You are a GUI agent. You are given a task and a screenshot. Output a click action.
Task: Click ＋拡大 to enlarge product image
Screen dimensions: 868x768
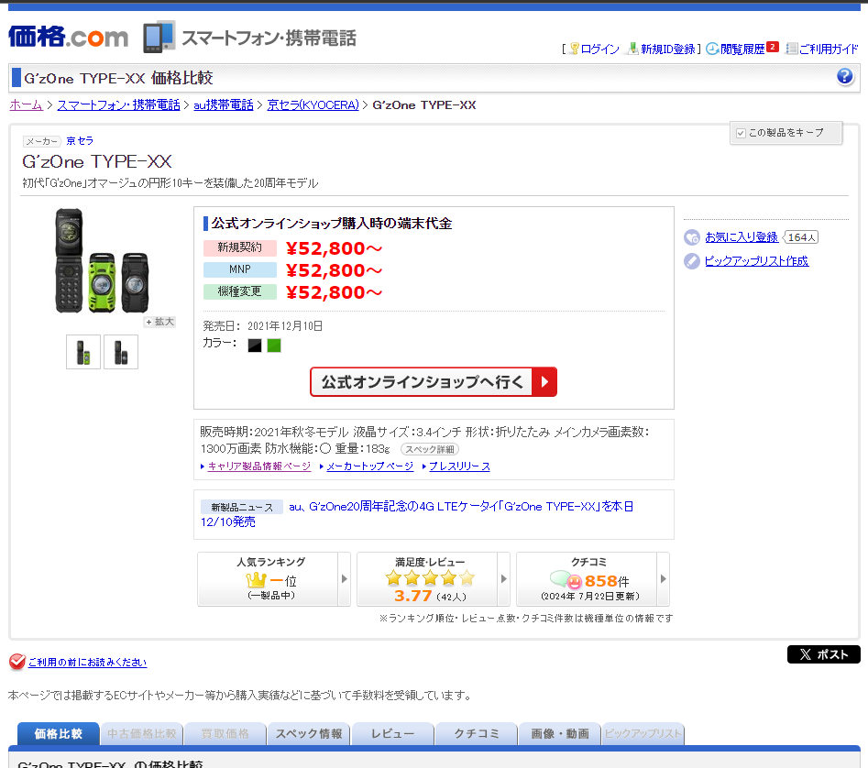pyautogui.click(x=160, y=322)
